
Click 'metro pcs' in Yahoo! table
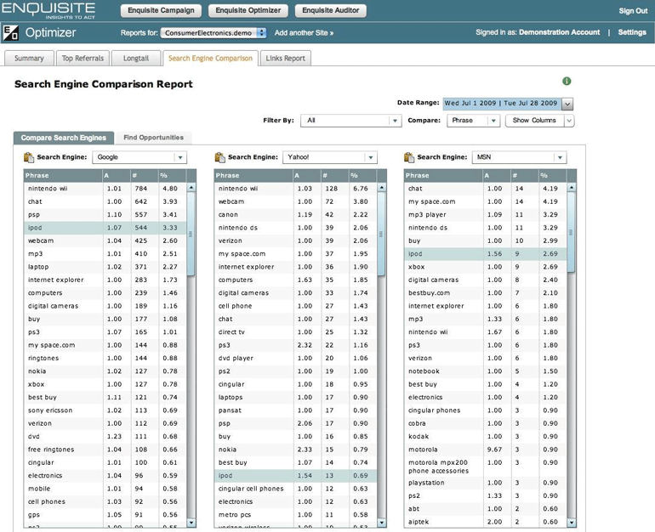[x=235, y=515]
